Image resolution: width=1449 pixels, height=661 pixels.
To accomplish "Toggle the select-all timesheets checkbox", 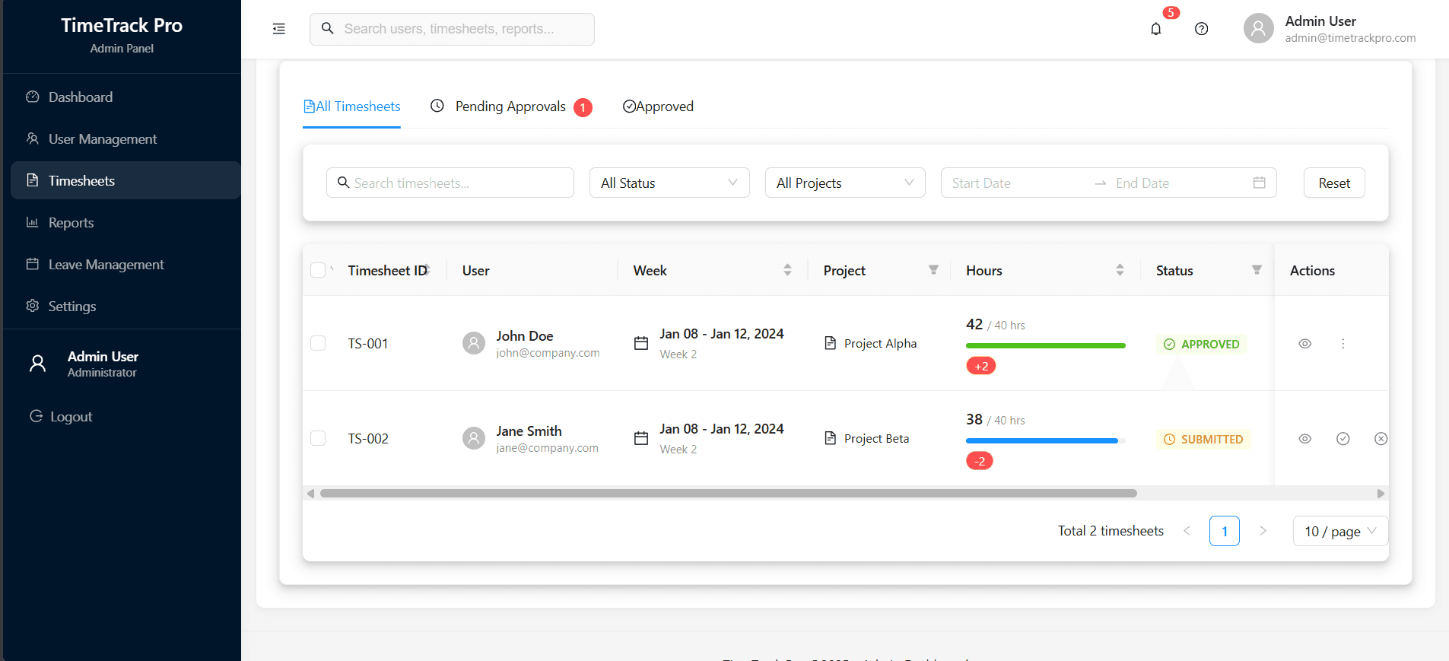I will point(318,270).
